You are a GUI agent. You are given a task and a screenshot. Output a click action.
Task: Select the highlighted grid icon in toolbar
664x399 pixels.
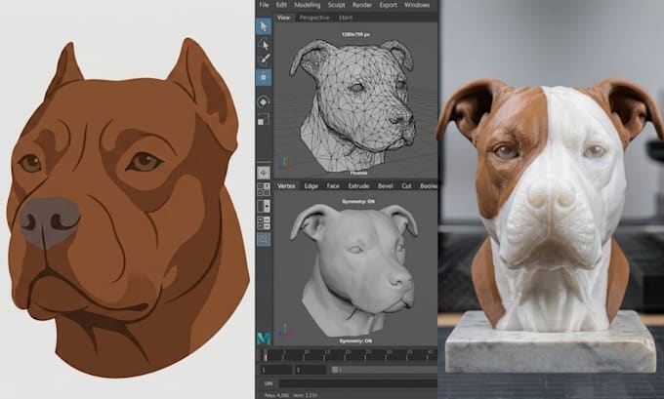[x=264, y=239]
